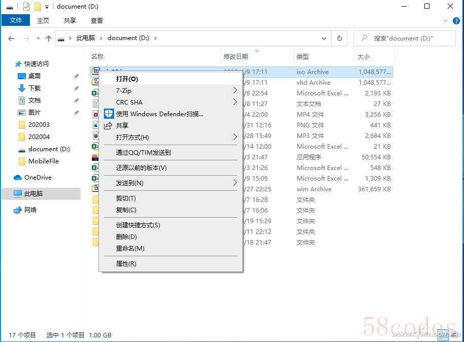Image resolution: width=464 pixels, height=342 pixels.
Task: Select the iso Archive file row
Action: pos(318,72)
